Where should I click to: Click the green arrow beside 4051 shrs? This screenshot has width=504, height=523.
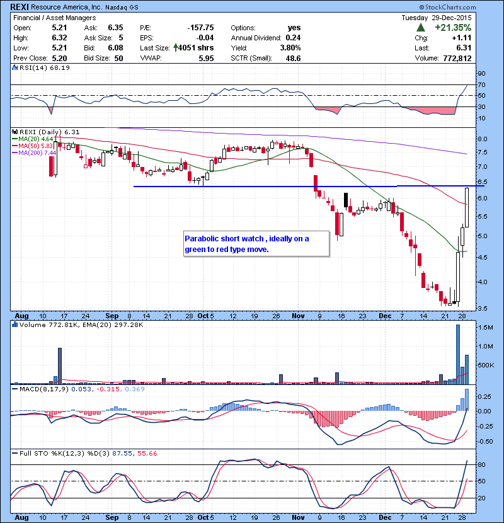(175, 48)
